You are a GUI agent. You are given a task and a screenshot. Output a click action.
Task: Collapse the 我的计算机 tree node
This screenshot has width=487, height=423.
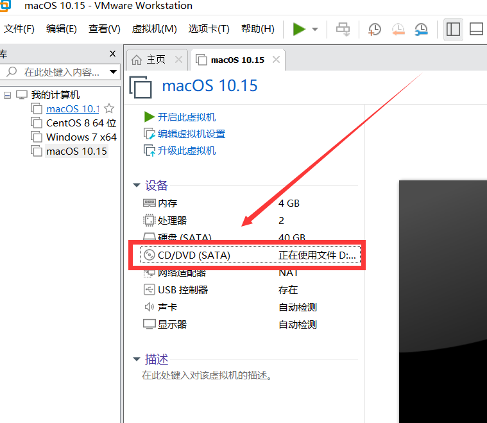click(x=8, y=95)
